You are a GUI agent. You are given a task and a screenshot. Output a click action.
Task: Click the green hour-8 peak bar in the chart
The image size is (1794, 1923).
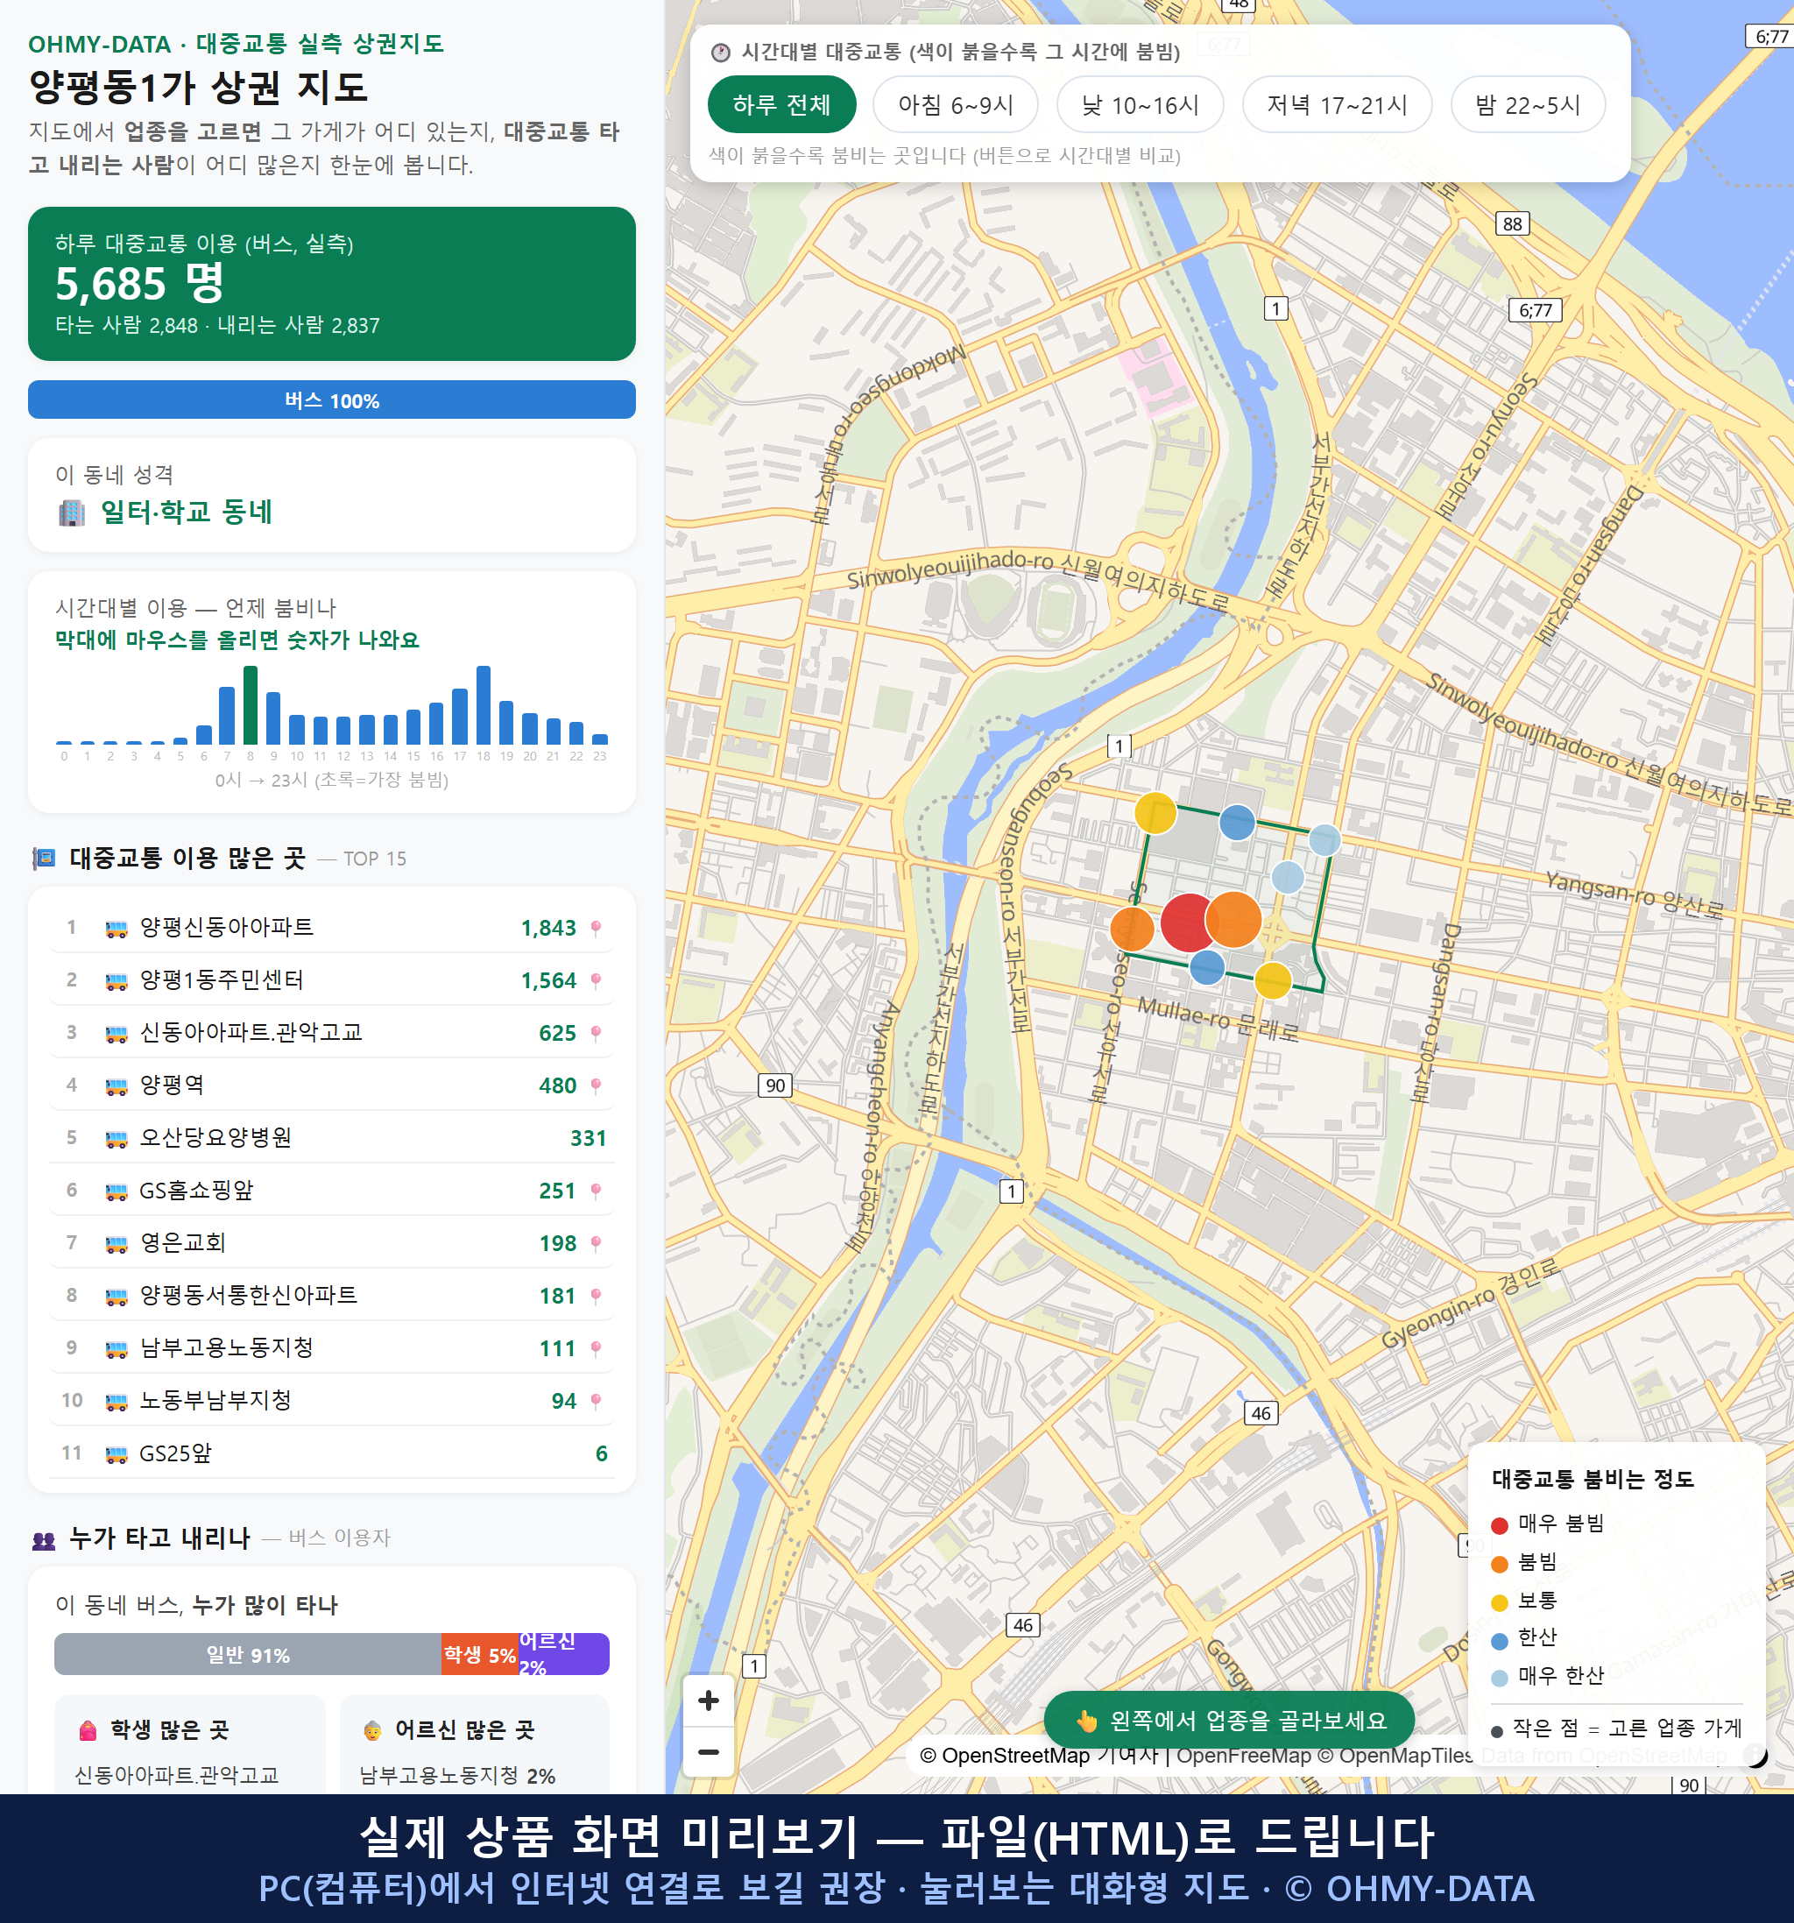pos(251,705)
